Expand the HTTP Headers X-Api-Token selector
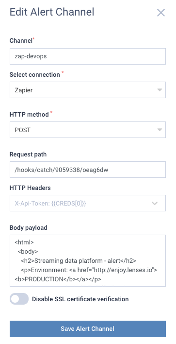176x344 pixels. tap(88, 203)
